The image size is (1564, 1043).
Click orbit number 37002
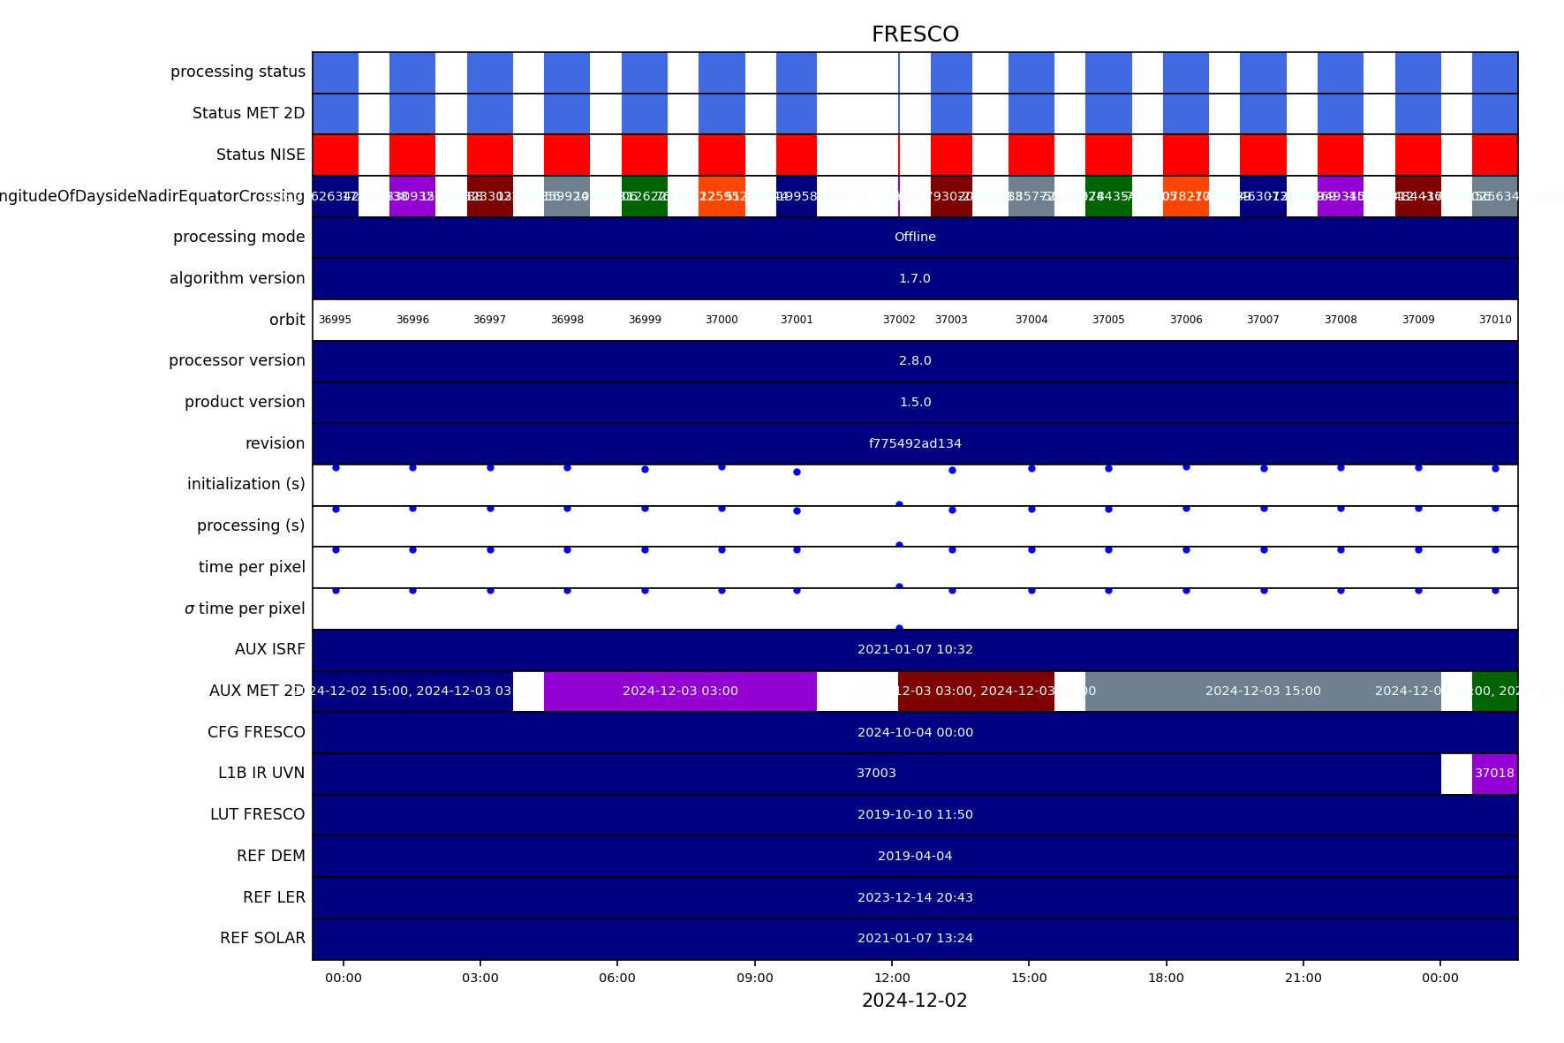click(899, 320)
